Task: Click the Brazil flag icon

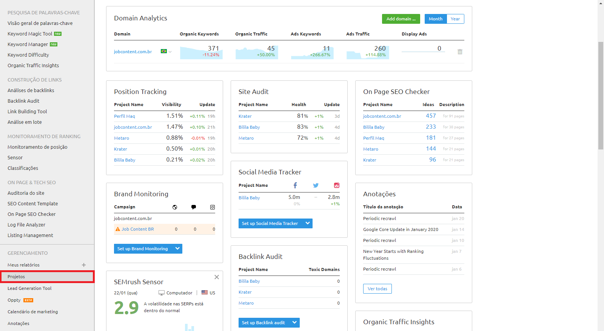Action: click(x=164, y=51)
